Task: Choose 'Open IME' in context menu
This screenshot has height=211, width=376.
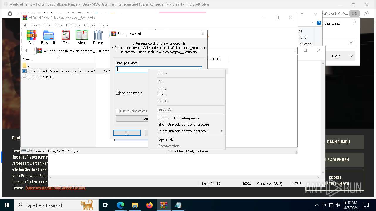Action: coord(187,139)
